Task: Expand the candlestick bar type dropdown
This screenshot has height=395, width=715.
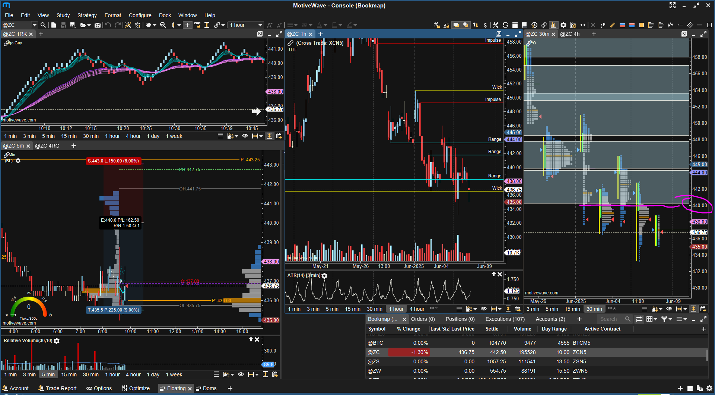Action: (x=179, y=25)
